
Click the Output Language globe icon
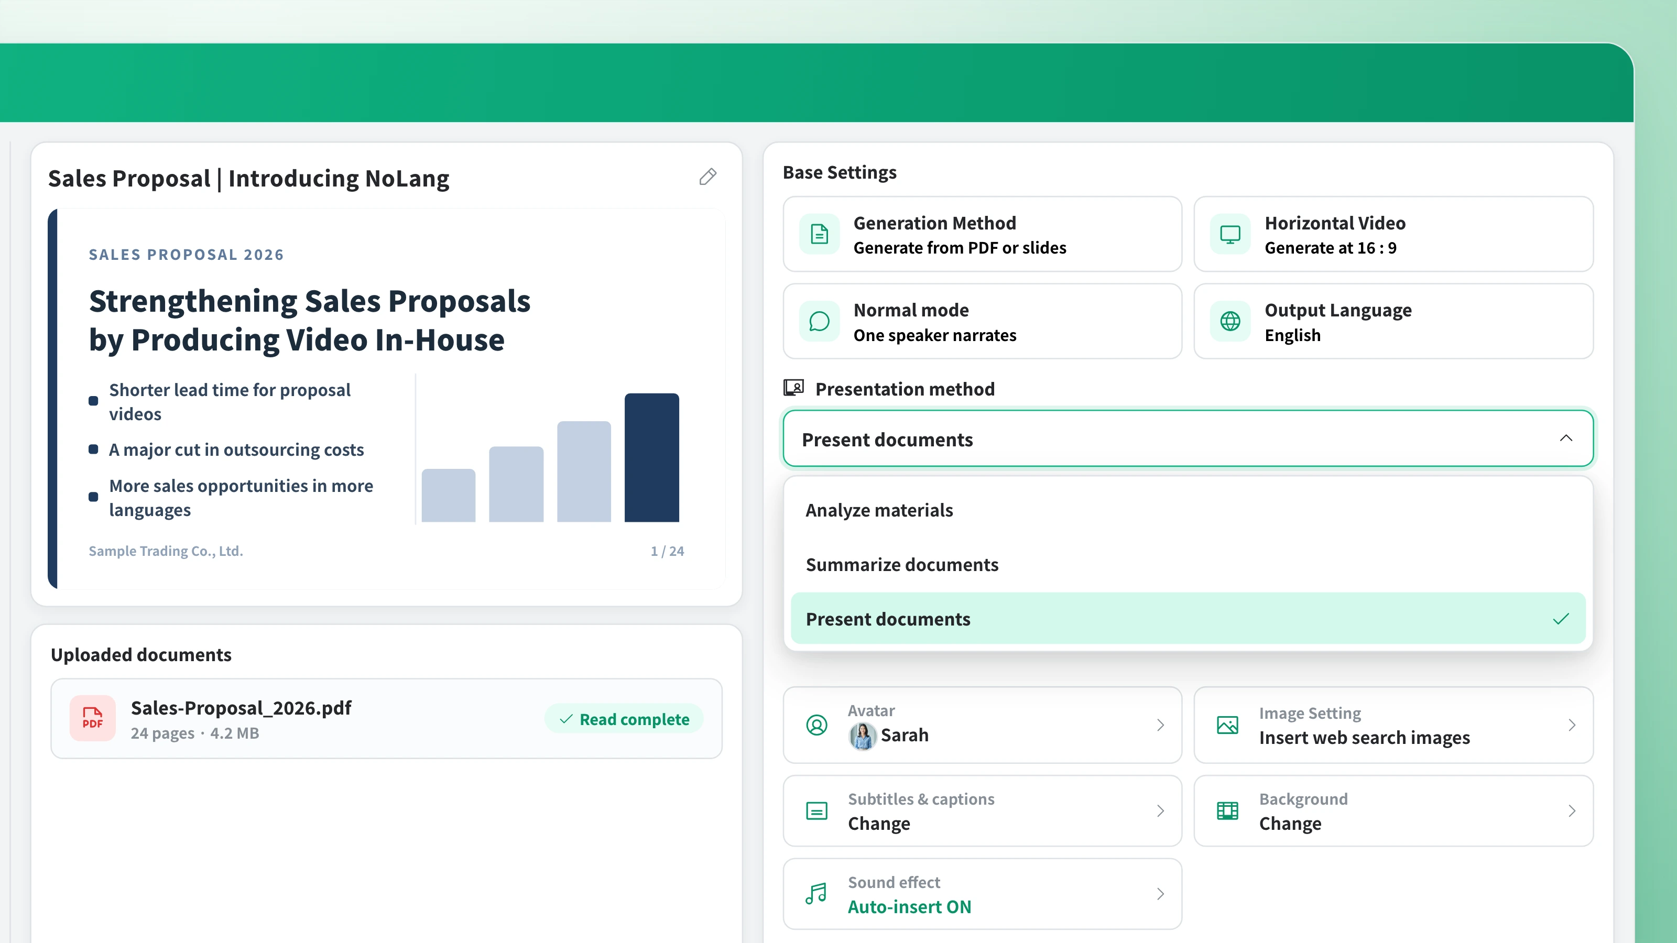pos(1230,322)
